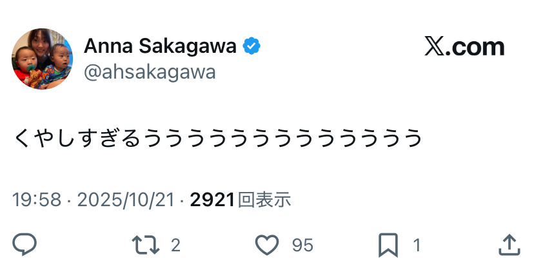Click the bookmark count showing 1

tap(417, 245)
